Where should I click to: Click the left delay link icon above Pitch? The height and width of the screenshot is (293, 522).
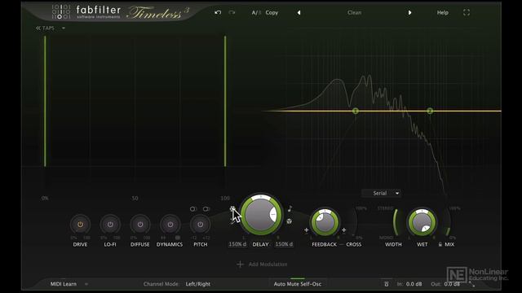pos(192,209)
